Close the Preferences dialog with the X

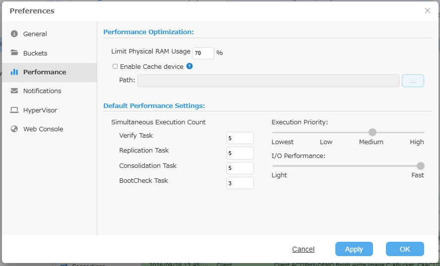pos(428,11)
